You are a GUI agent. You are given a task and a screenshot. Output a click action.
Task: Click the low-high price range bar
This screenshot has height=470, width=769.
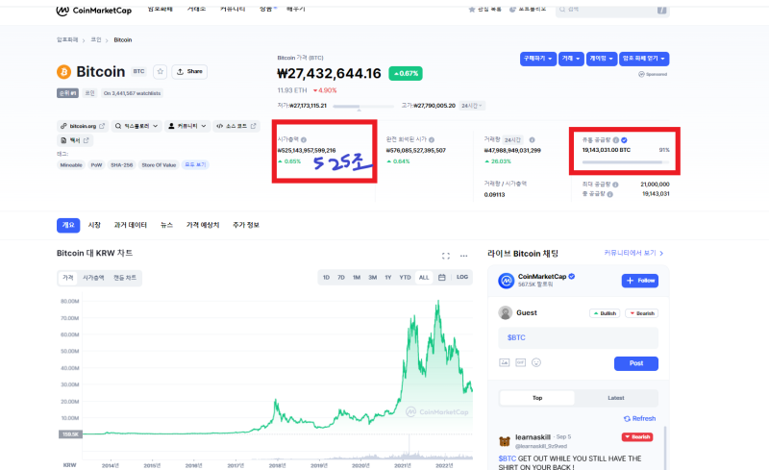[x=363, y=106]
